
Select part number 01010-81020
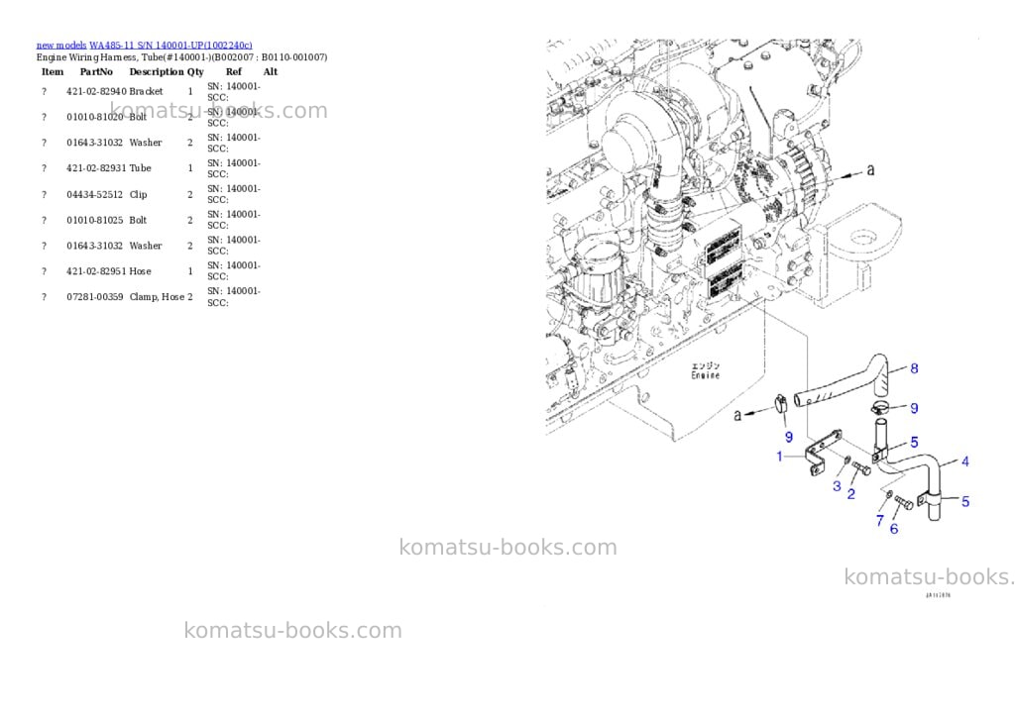point(94,117)
